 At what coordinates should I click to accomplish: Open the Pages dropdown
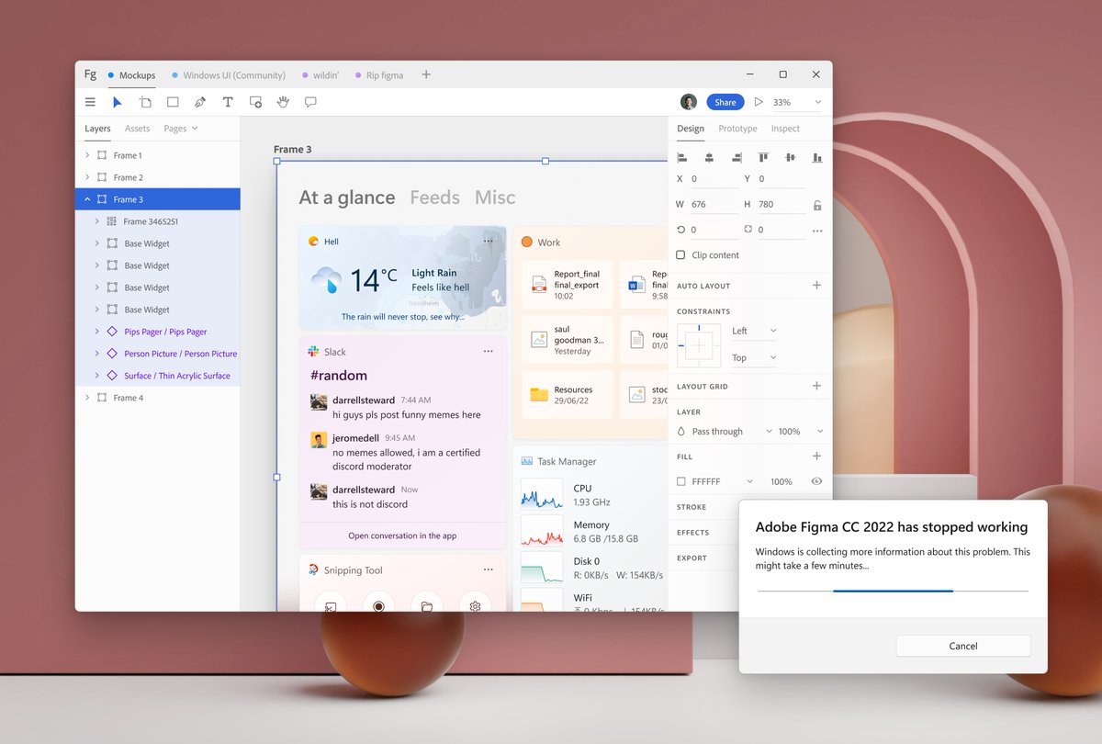[x=181, y=129]
